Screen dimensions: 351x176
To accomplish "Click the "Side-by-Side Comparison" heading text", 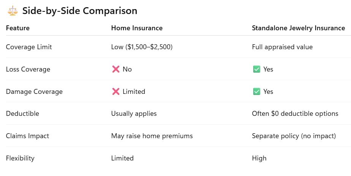I will pyautogui.click(x=80, y=11).
